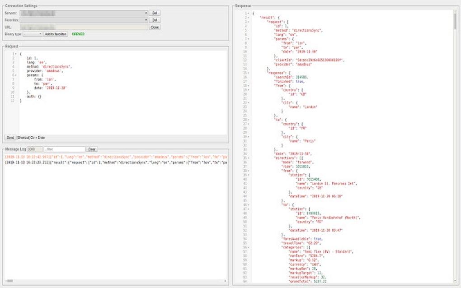This screenshot has height=288, width=461.
Task: Expand the Binary type selector
Action: click(x=33, y=34)
